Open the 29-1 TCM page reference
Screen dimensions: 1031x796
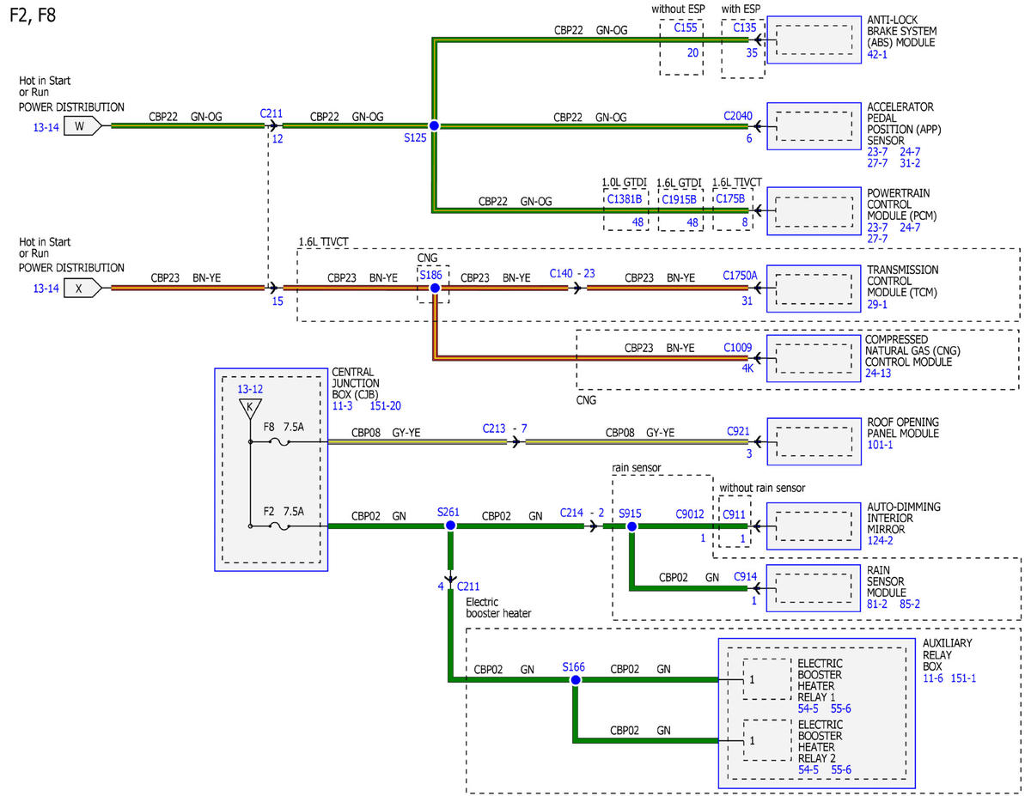[x=876, y=304]
